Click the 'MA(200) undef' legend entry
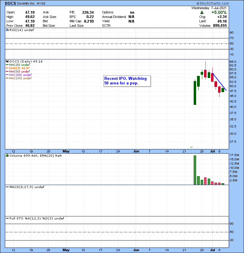 19,75
